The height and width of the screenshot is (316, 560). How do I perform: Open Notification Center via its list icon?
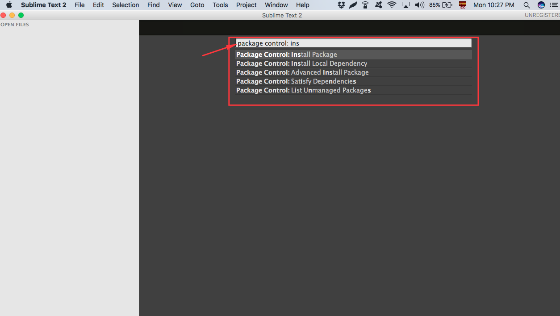point(555,5)
